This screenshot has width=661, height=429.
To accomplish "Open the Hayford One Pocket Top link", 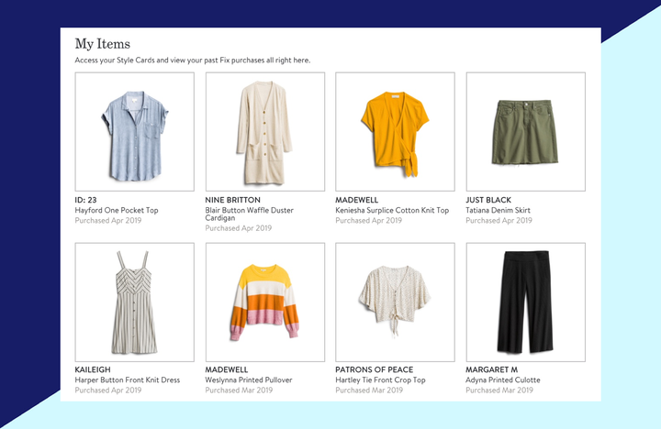I will tap(117, 210).
